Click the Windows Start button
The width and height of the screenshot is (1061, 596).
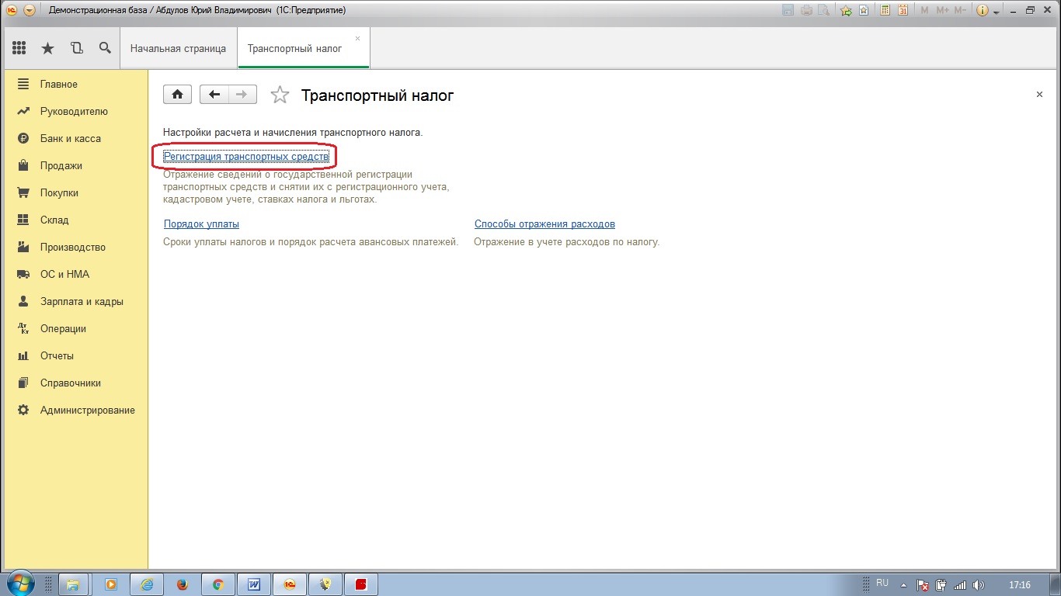20,584
